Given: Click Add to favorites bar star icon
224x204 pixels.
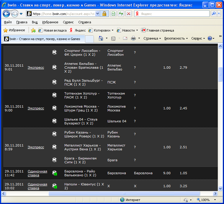Looking at the screenshot, I should coord(33,30).
